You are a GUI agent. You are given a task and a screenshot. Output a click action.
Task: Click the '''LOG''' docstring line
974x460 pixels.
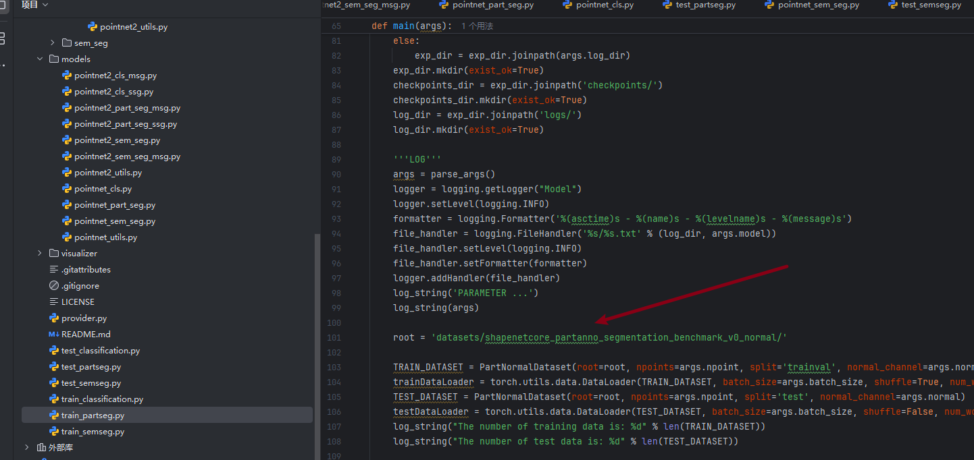click(417, 160)
